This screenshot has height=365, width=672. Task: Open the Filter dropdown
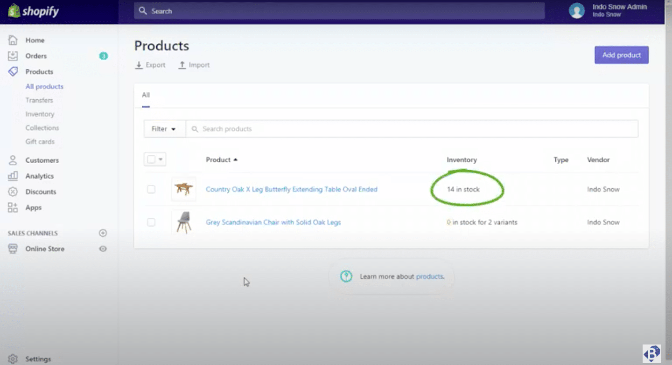tap(164, 129)
